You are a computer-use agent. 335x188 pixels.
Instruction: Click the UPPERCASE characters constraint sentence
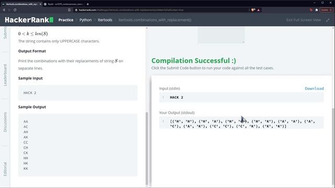(59, 41)
